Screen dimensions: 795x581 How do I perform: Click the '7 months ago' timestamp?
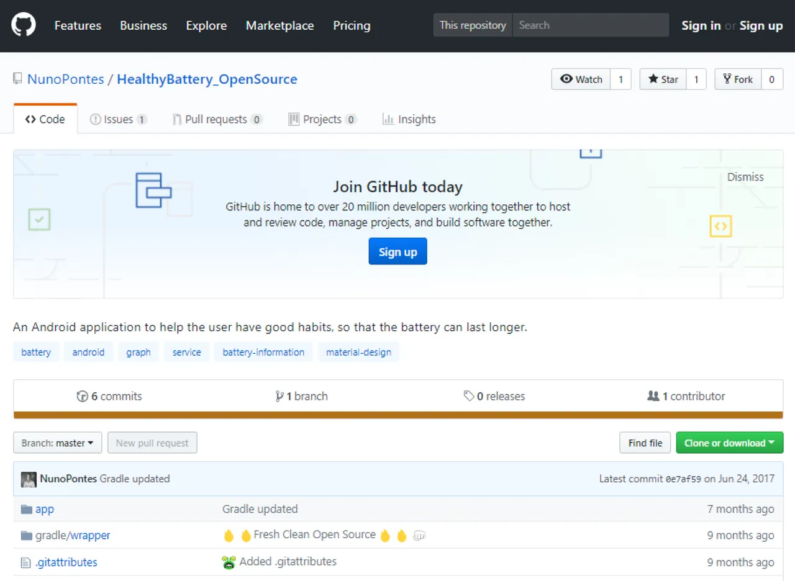coord(741,509)
